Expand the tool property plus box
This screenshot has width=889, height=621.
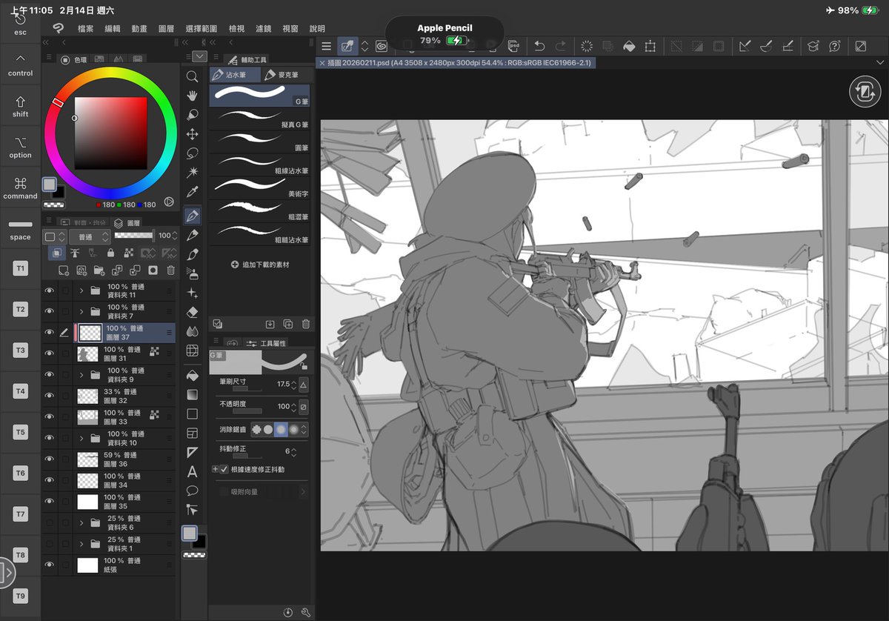215,470
